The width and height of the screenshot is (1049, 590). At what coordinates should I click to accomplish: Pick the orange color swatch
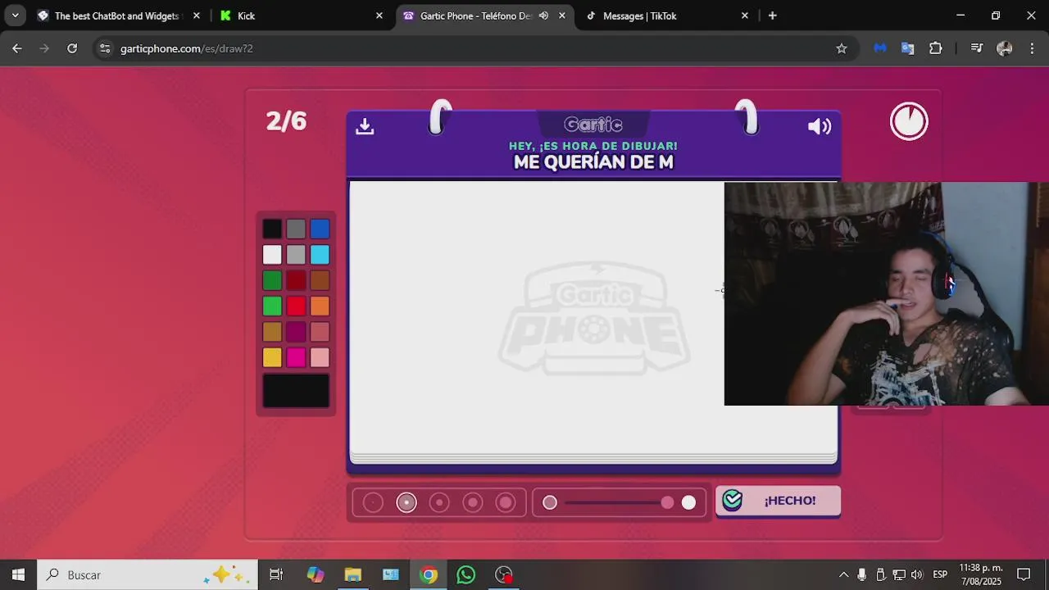click(320, 306)
